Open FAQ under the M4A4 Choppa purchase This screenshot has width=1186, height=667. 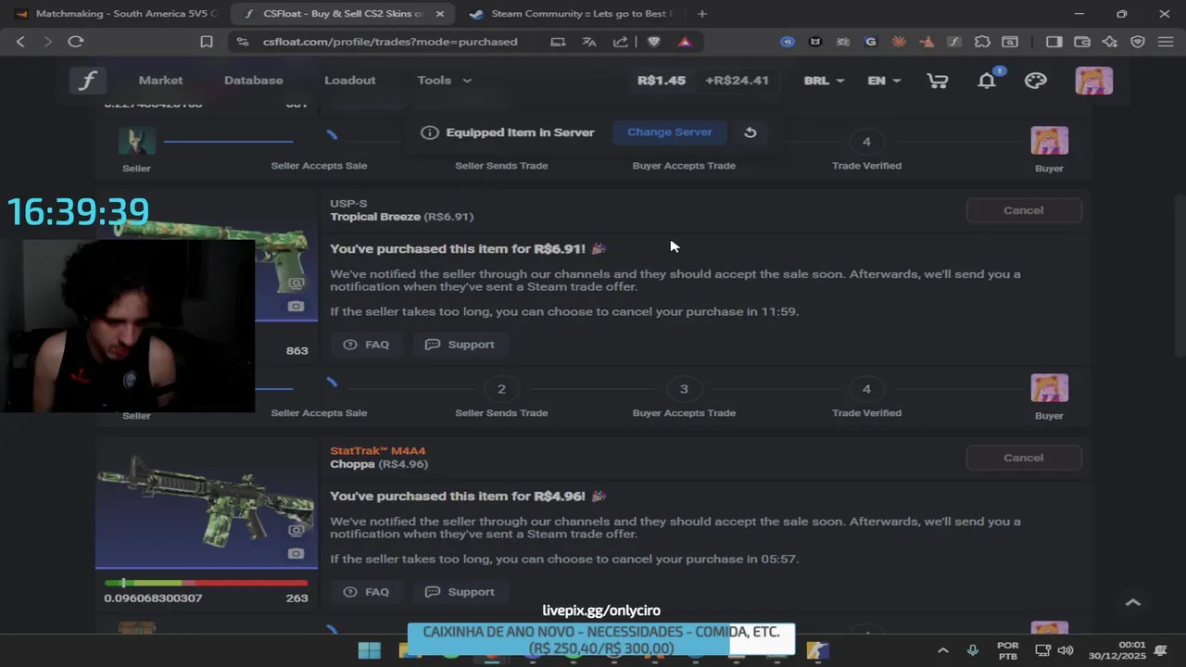(x=366, y=592)
